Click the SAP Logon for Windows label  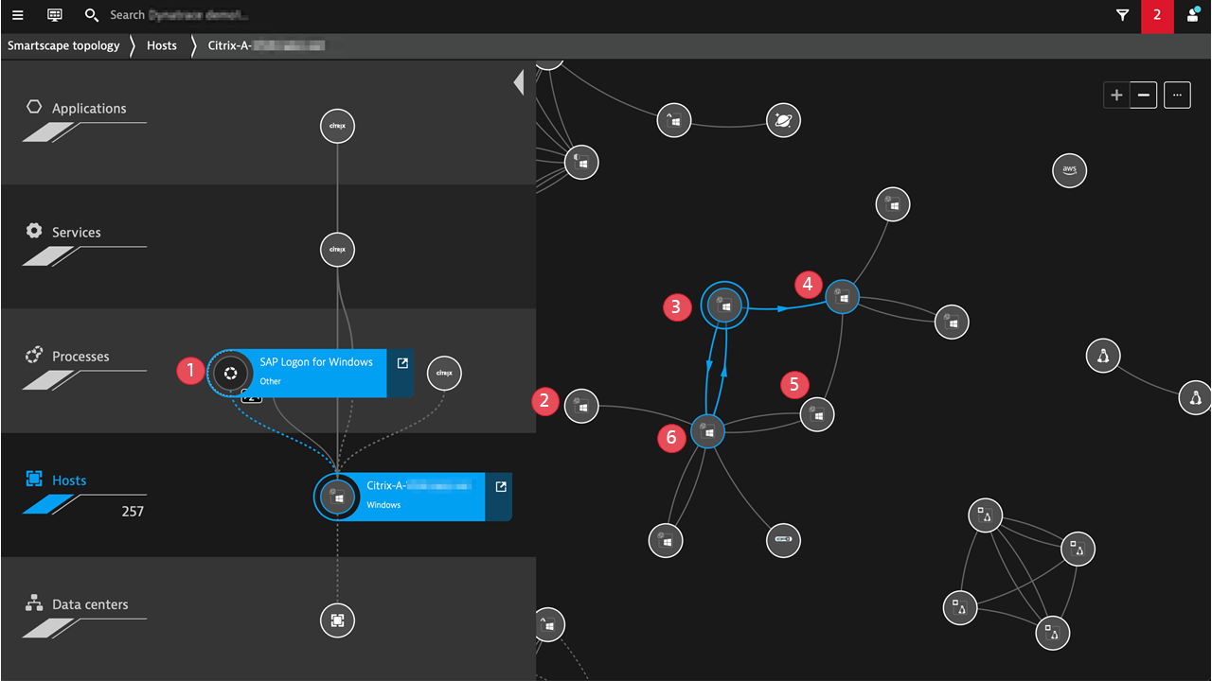(316, 362)
